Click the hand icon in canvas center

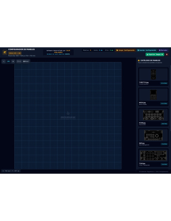68,113
